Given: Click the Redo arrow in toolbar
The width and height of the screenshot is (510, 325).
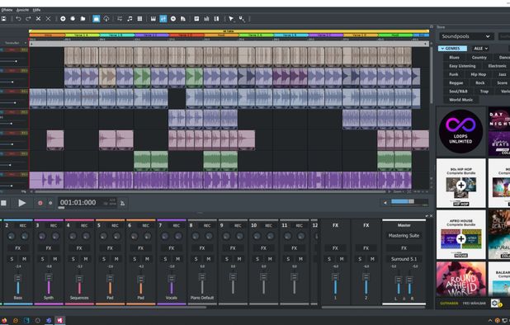Looking at the screenshot, I should click(28, 19).
